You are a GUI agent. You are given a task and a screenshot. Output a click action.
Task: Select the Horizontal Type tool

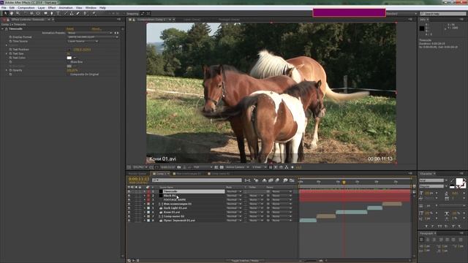coord(58,13)
